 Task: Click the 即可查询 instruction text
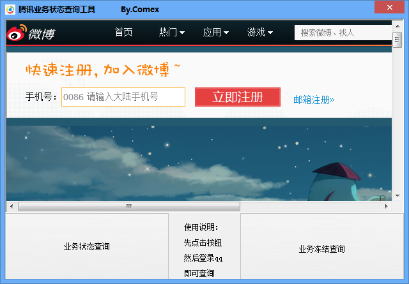(199, 273)
